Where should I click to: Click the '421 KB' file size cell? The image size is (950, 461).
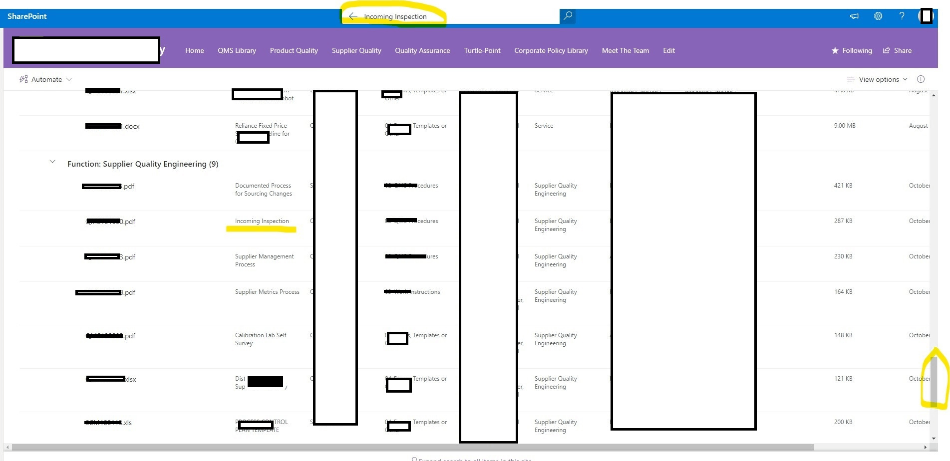click(x=843, y=186)
